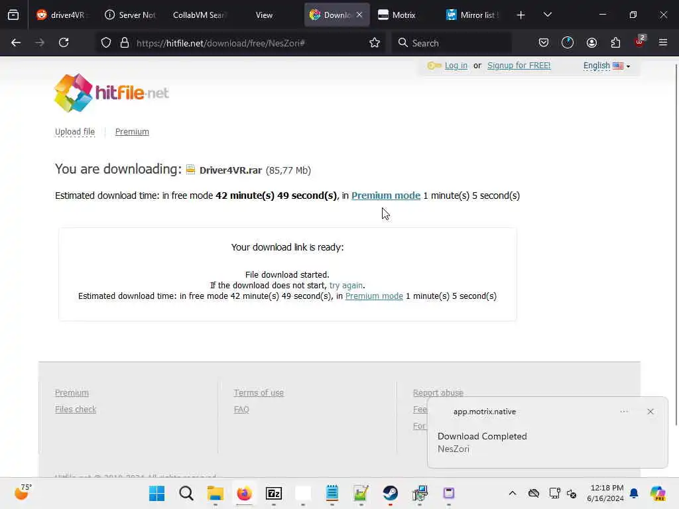Show hidden system tray icons
This screenshot has height=509, width=679.
513,493
